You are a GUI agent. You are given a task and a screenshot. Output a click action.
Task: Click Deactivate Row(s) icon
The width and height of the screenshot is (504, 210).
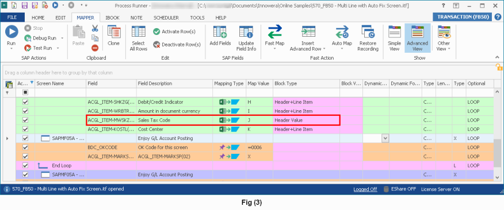coord(156,45)
